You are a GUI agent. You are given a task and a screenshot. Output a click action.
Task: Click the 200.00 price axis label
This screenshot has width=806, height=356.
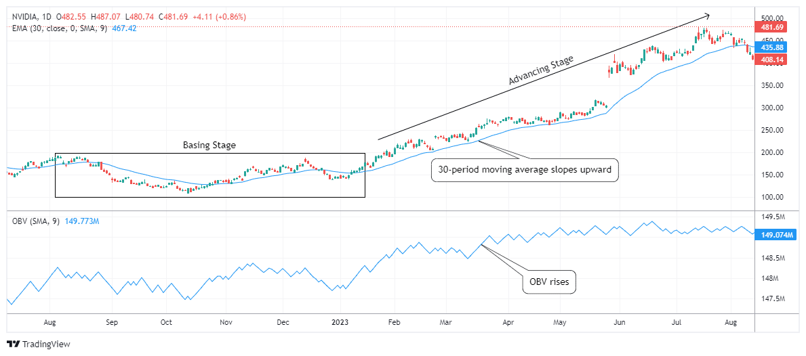click(772, 153)
